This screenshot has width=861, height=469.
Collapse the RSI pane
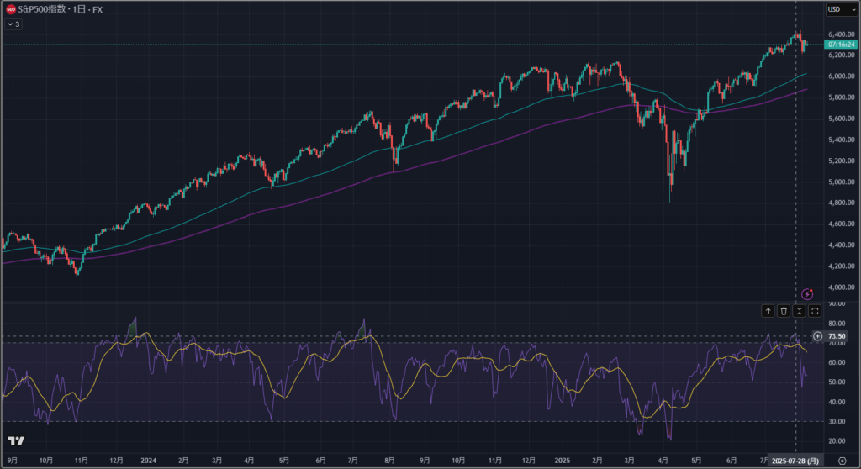[x=799, y=311]
